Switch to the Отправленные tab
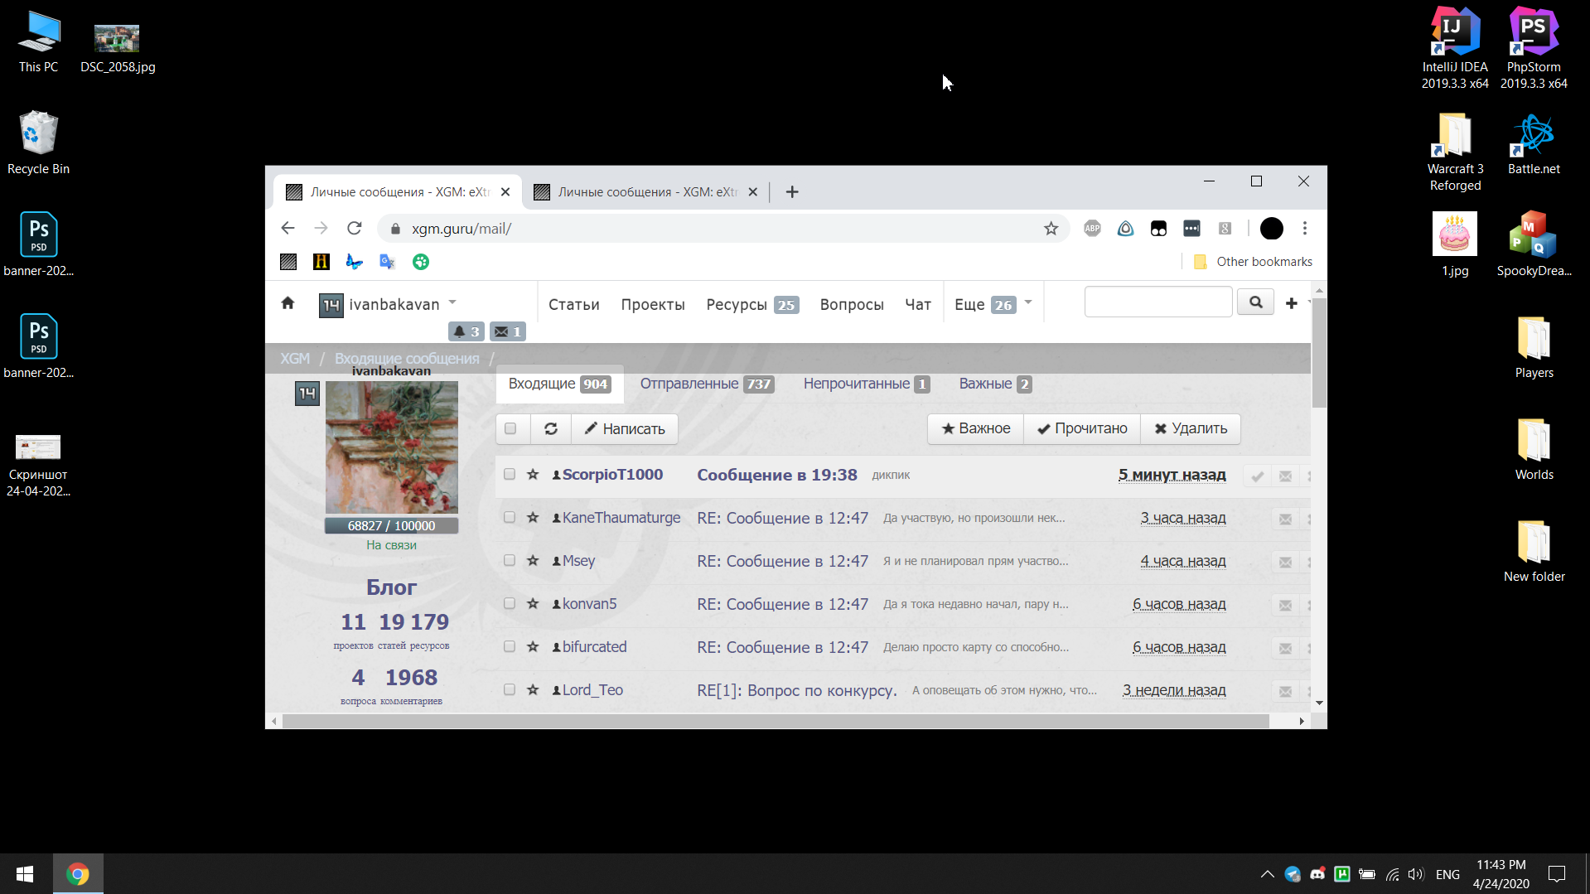Image resolution: width=1590 pixels, height=894 pixels. pyautogui.click(x=707, y=384)
